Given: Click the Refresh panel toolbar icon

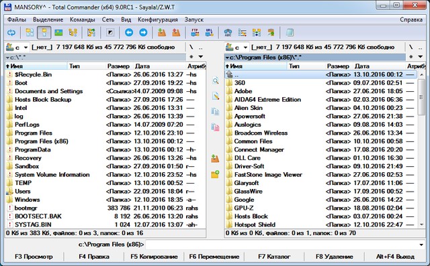Looking at the screenshot, I should [x=11, y=33].
